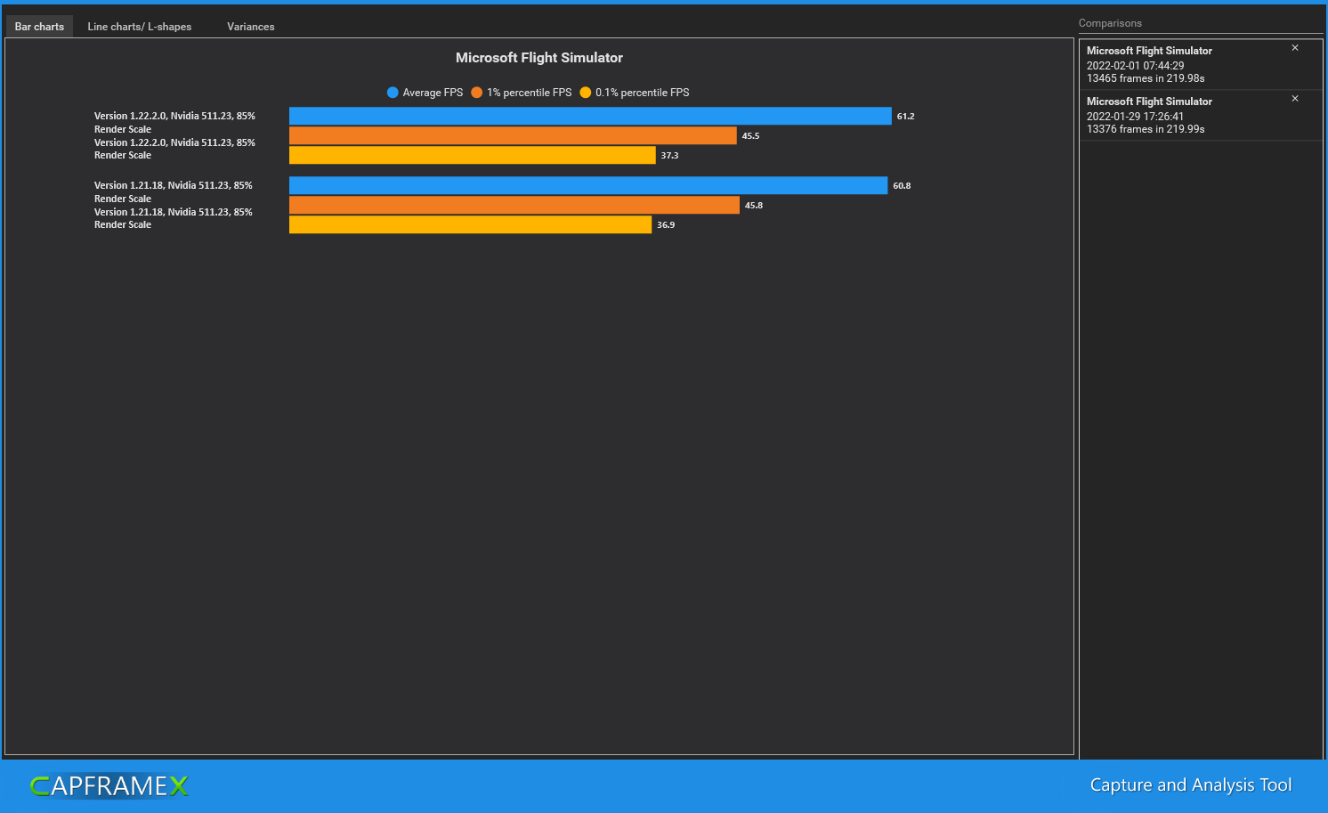Viewport: 1328px width, 813px height.
Task: Remove the 2022-01-29 comparison entry
Action: 1295,99
